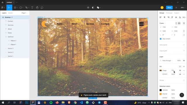Click constrain proportions icon
Viewport: 187px width, 105px height.
[184, 31]
